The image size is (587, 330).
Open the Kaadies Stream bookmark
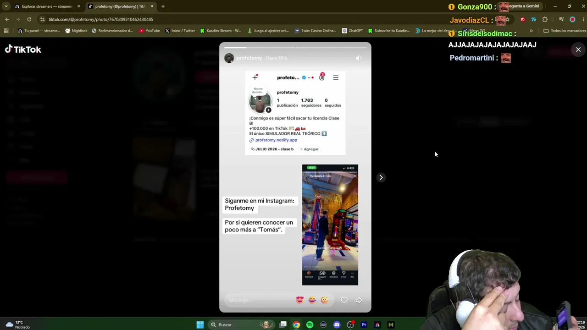click(x=221, y=31)
